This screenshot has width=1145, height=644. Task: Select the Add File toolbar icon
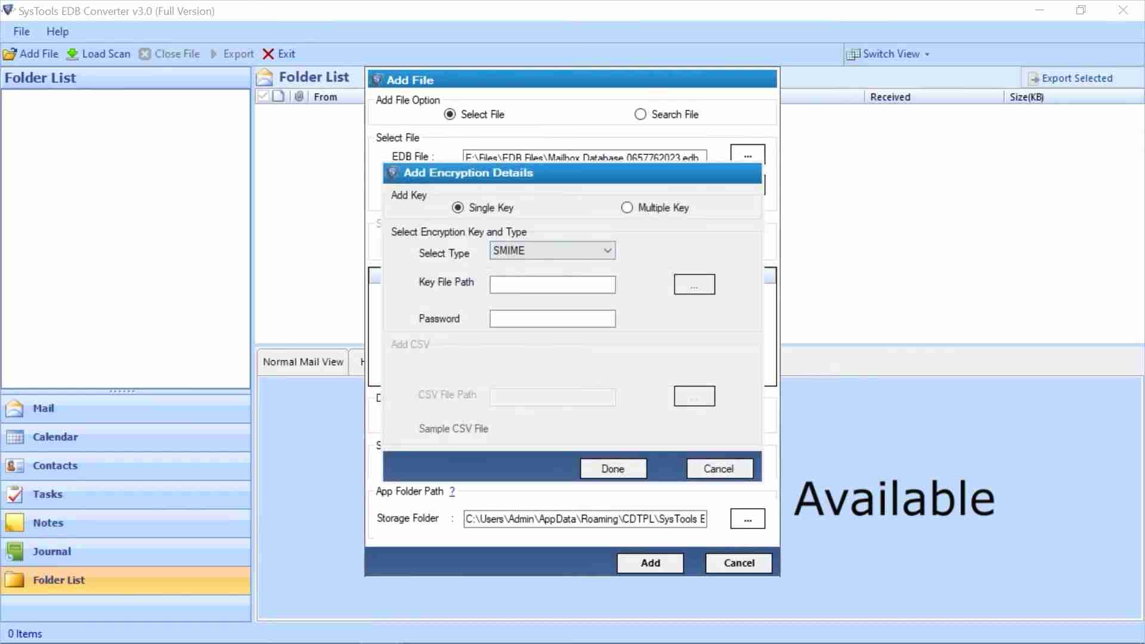31,54
